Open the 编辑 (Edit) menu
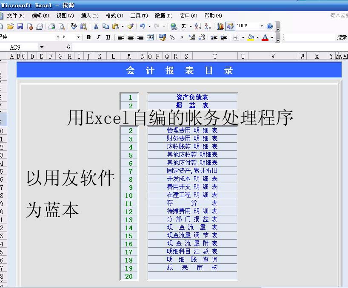 click(x=40, y=16)
